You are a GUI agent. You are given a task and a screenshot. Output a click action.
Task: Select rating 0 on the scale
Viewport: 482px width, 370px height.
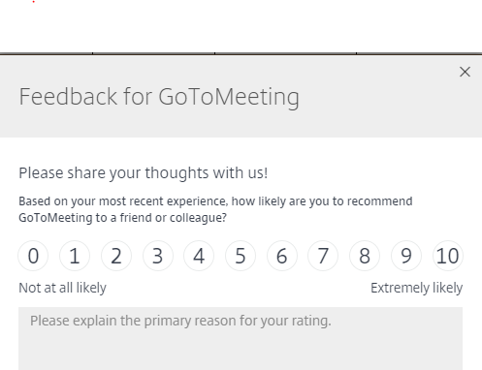point(33,256)
